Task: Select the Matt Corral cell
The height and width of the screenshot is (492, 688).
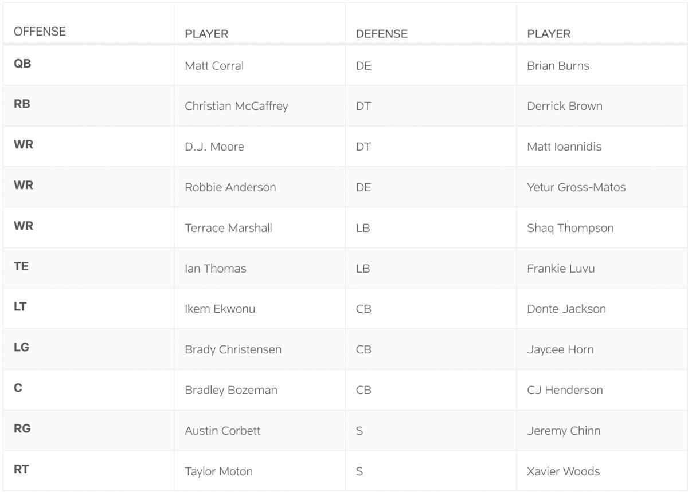Action: [214, 66]
